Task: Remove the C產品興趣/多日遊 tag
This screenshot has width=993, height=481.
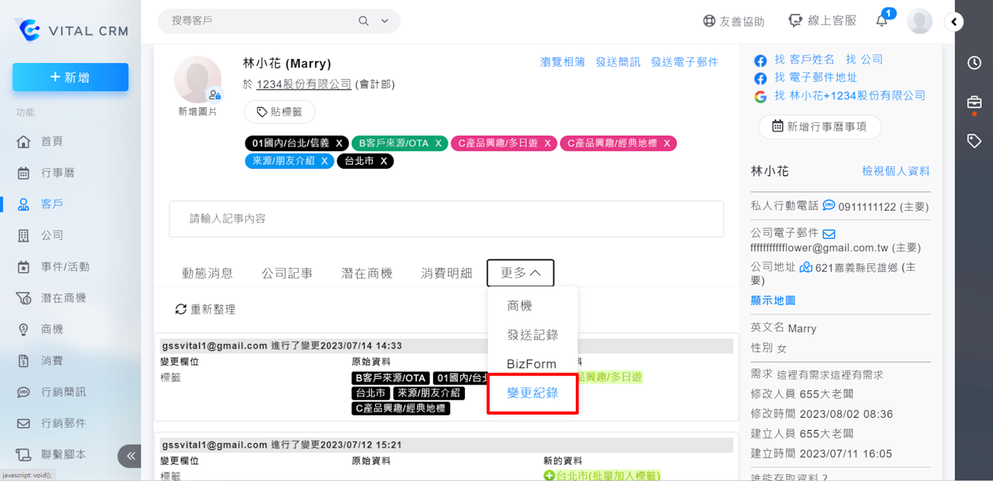Action: point(547,143)
